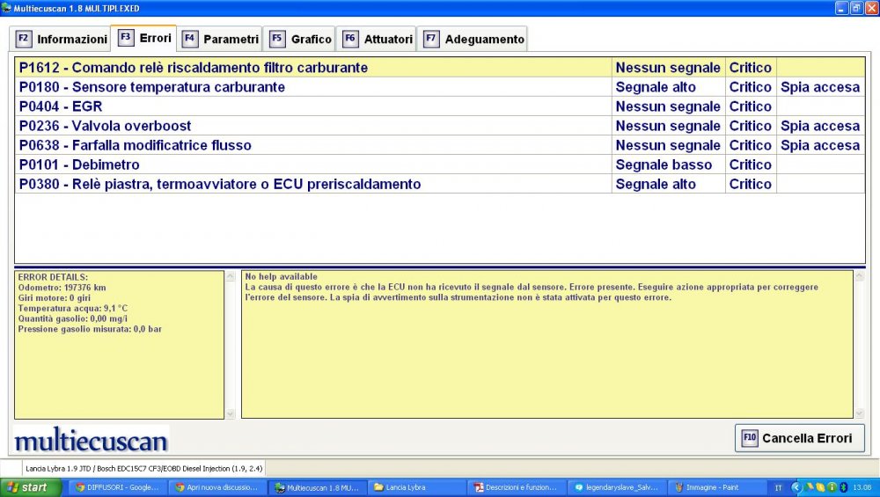Switch to Lancia Lybra folder in taskbar
This screenshot has height=497, width=880.
[x=410, y=487]
